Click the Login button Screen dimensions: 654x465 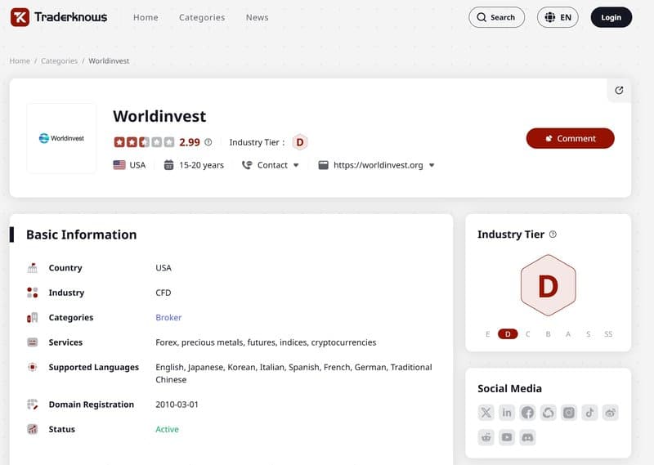click(x=611, y=17)
